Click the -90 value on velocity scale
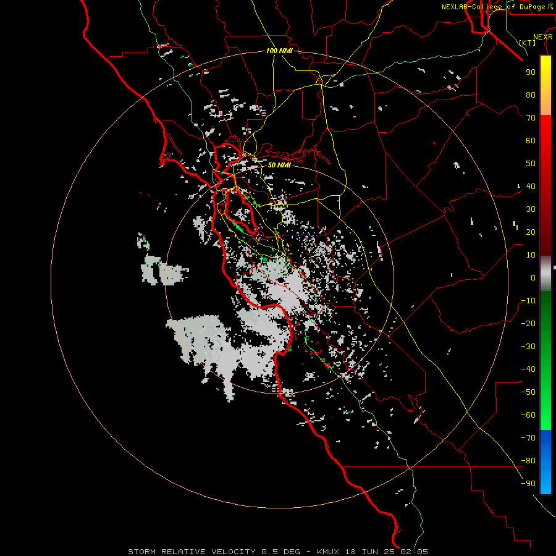This screenshot has height=556, width=556. 528,484
